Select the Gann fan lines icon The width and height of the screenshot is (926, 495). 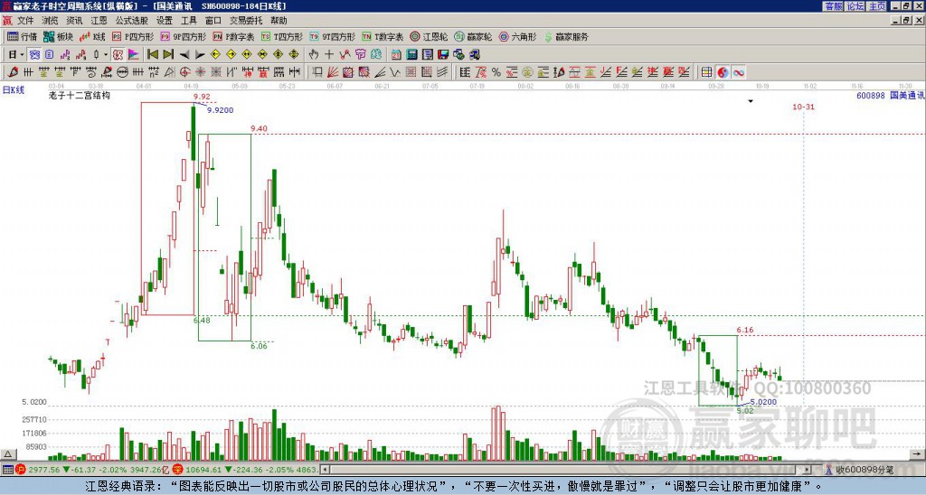(x=334, y=72)
